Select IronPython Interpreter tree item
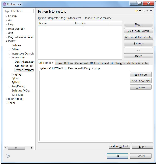 point(24,62)
